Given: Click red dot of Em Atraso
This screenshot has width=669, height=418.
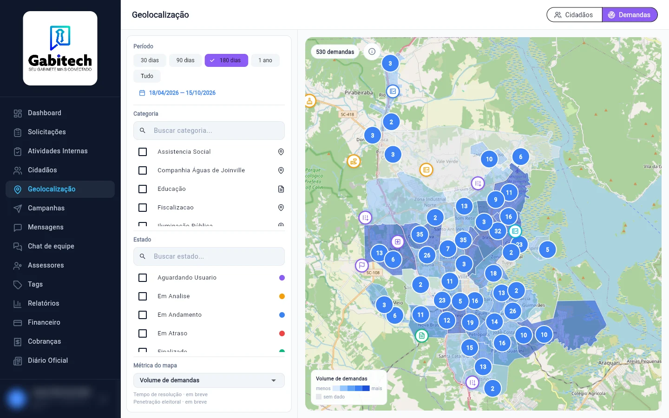Looking at the screenshot, I should (x=282, y=333).
